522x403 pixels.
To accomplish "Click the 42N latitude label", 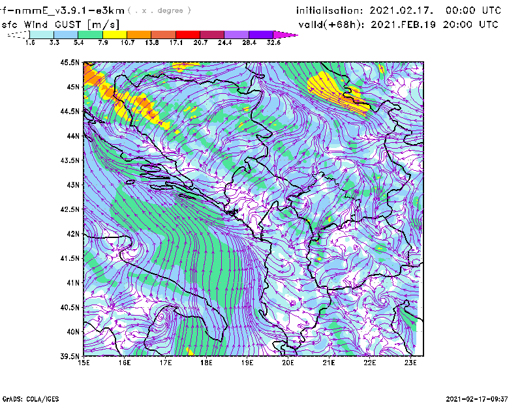I will (73, 233).
